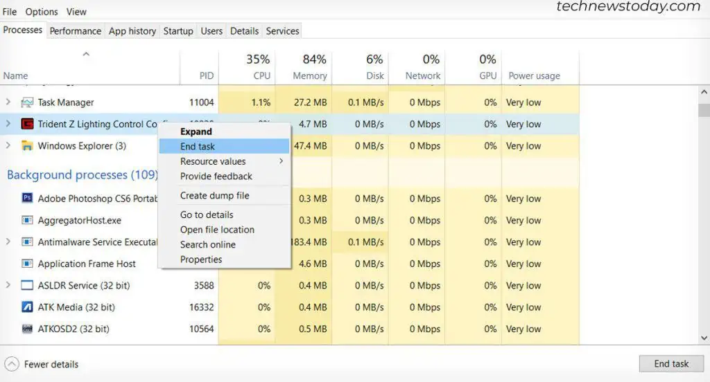Expand the Windows Explorer (3) group

point(8,145)
